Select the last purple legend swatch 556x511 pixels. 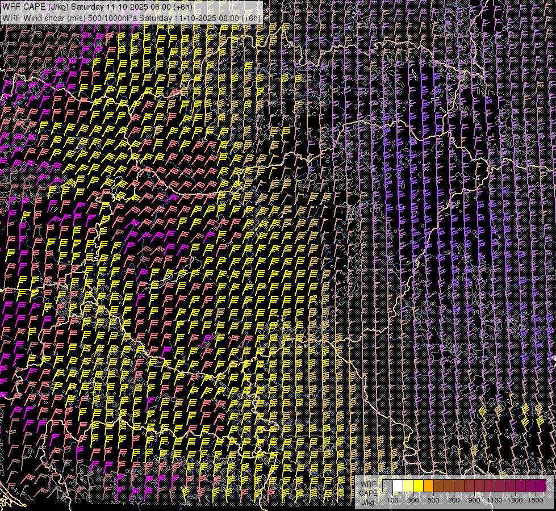click(x=541, y=486)
